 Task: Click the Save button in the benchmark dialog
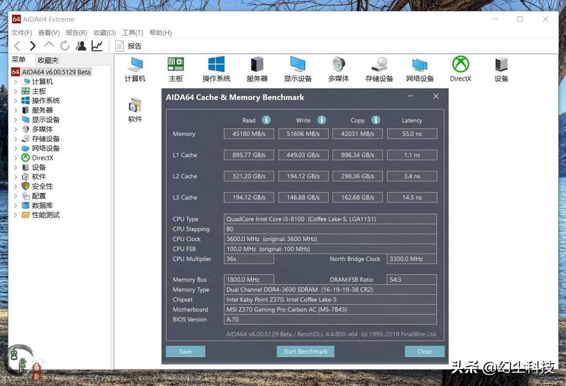pyautogui.click(x=185, y=351)
